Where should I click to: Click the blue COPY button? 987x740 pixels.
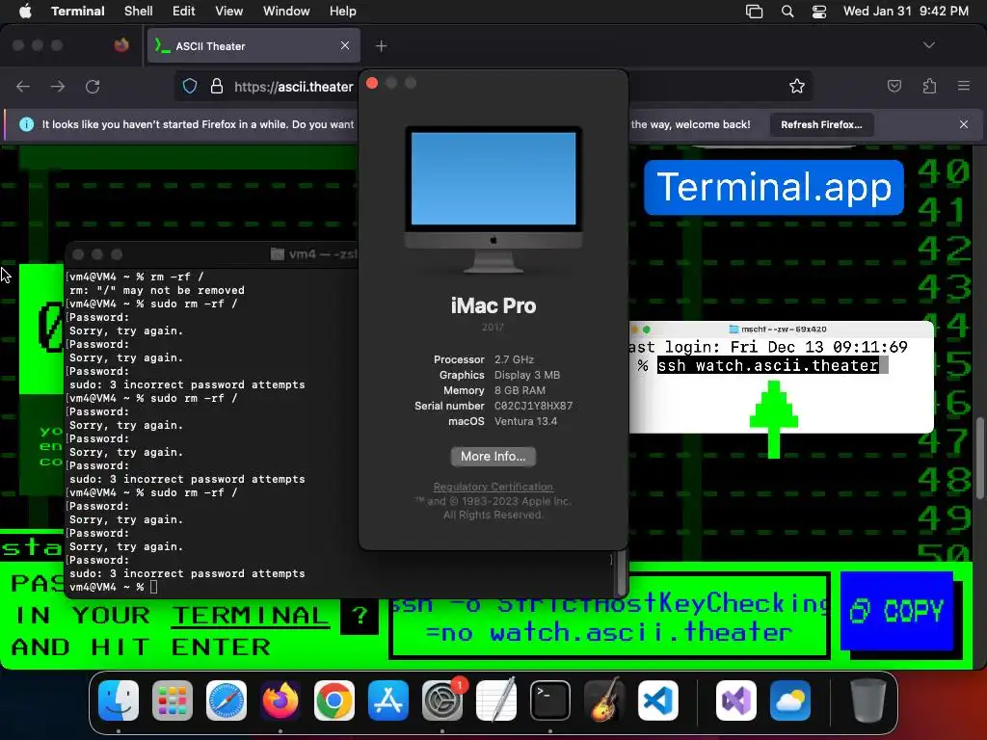pos(897,611)
